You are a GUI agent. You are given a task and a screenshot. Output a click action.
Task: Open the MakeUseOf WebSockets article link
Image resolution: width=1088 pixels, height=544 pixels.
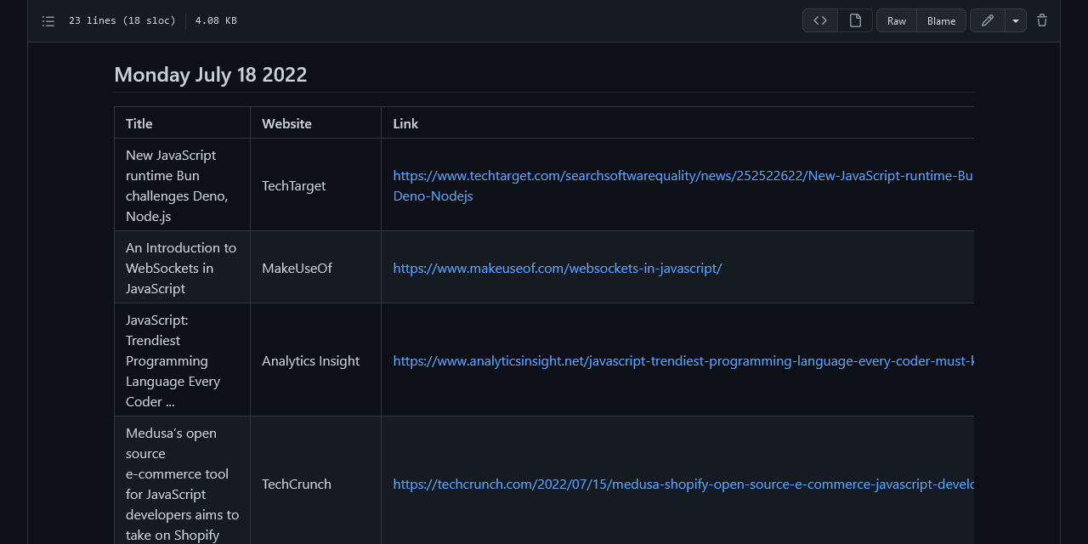557,268
